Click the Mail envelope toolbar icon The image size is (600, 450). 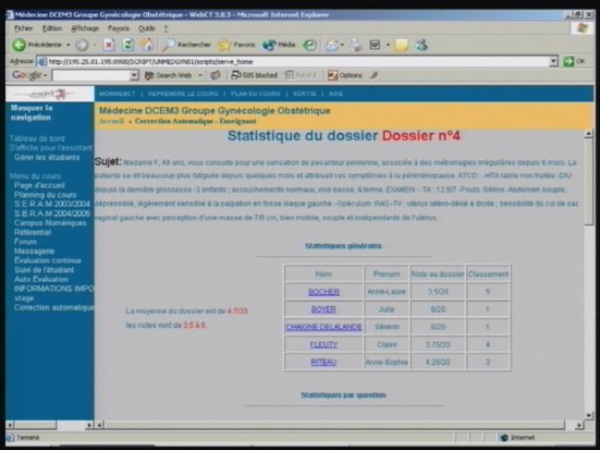click(x=332, y=44)
